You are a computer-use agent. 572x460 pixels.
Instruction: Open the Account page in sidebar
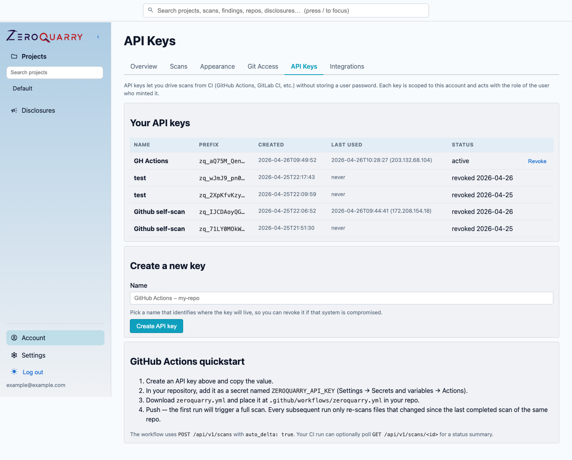(x=55, y=338)
